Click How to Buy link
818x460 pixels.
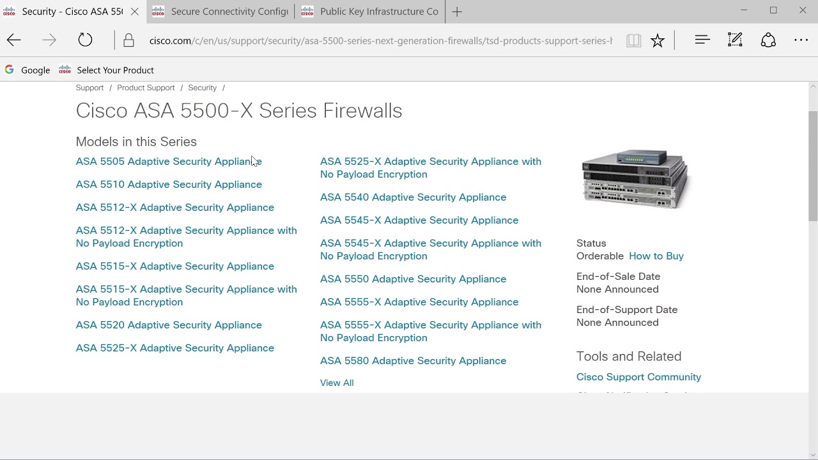point(656,256)
